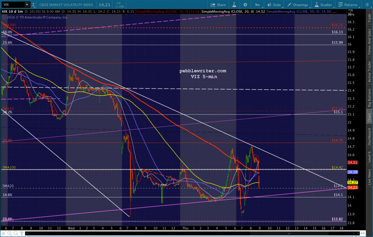Open the list menu icon at top right

pyautogui.click(x=367, y=4)
